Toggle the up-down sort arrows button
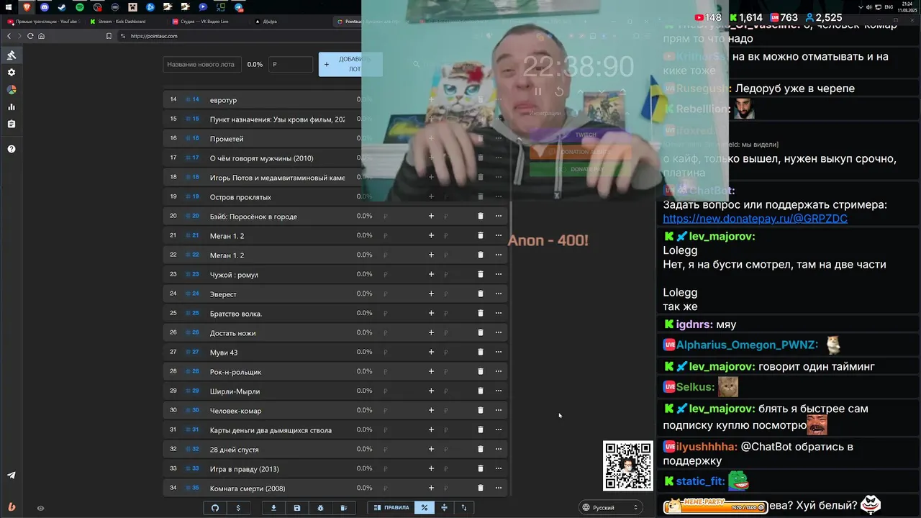Screen dimensions: 921x518 coord(463,508)
